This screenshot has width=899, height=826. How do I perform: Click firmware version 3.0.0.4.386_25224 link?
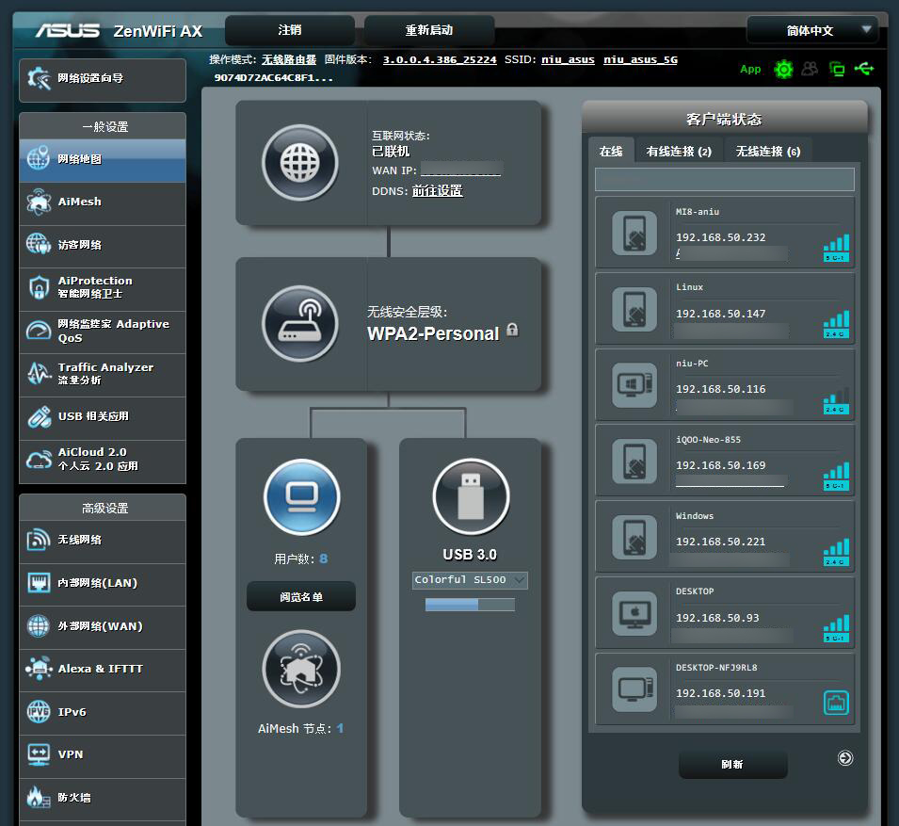click(x=440, y=59)
